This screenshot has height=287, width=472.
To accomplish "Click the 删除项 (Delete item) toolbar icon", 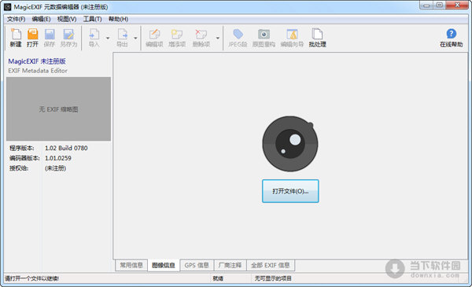I will [201, 38].
